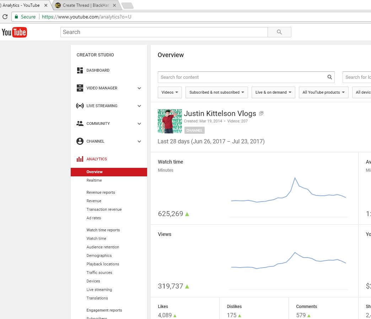Viewport: 371px width, 319px height.
Task: Open a new browser tab
Action: click(128, 5)
